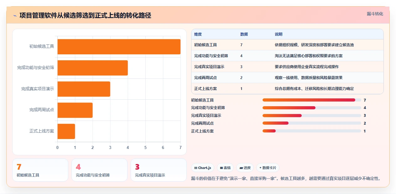Image resolution: width=396 pixels, height=194 pixels.
Task: Click the 完成两周试点 progress bar
Action: click(312, 123)
